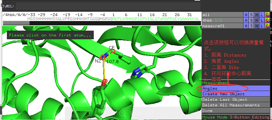Screen dimensions: 272x120
Task: Cycle measurement mode via Angles button
Action: pyautogui.click(x=236, y=88)
